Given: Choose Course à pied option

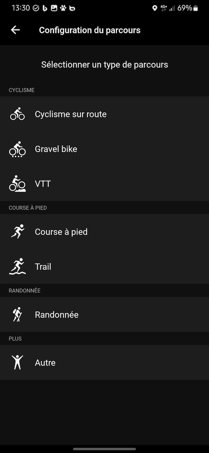Looking at the screenshot, I should pyautogui.click(x=104, y=232).
